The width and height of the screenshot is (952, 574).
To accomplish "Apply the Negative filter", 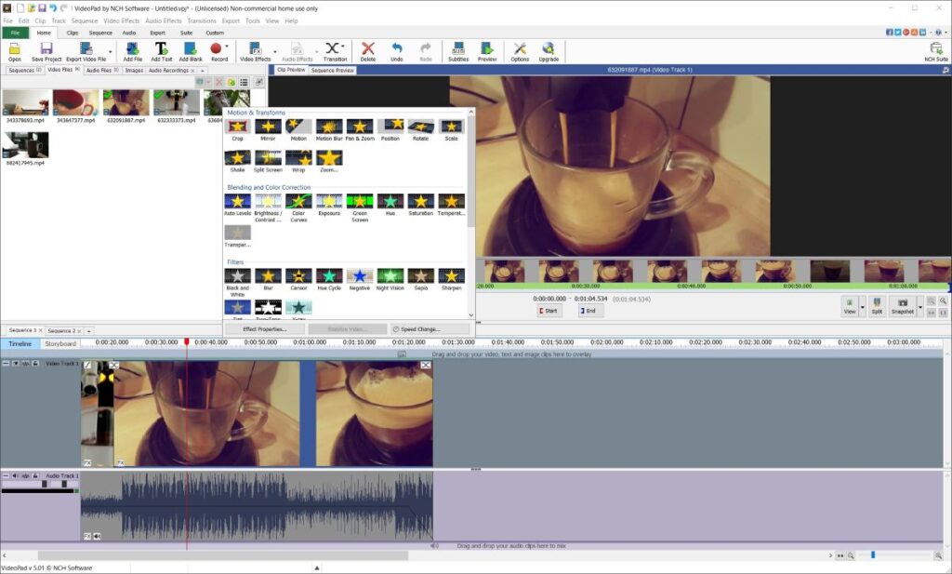I will (358, 276).
